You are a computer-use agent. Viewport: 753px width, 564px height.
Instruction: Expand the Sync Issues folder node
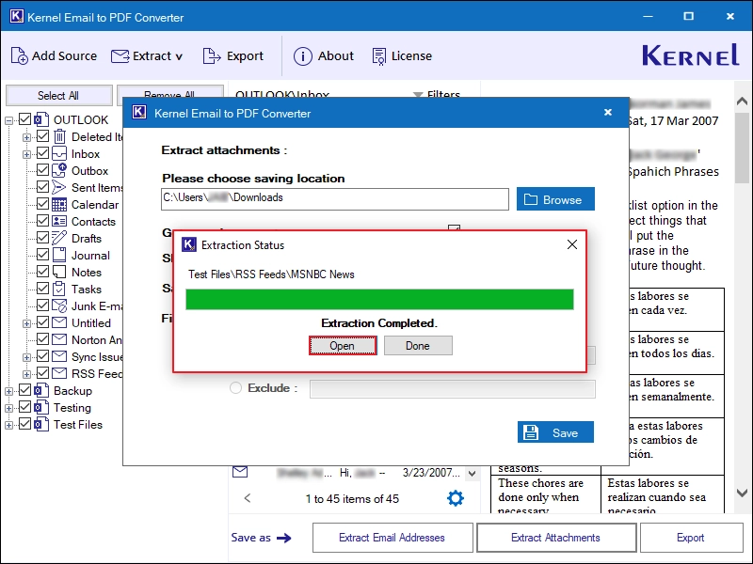(26, 357)
